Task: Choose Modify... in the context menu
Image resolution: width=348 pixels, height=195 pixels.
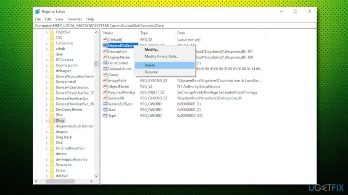Action: pos(165,49)
